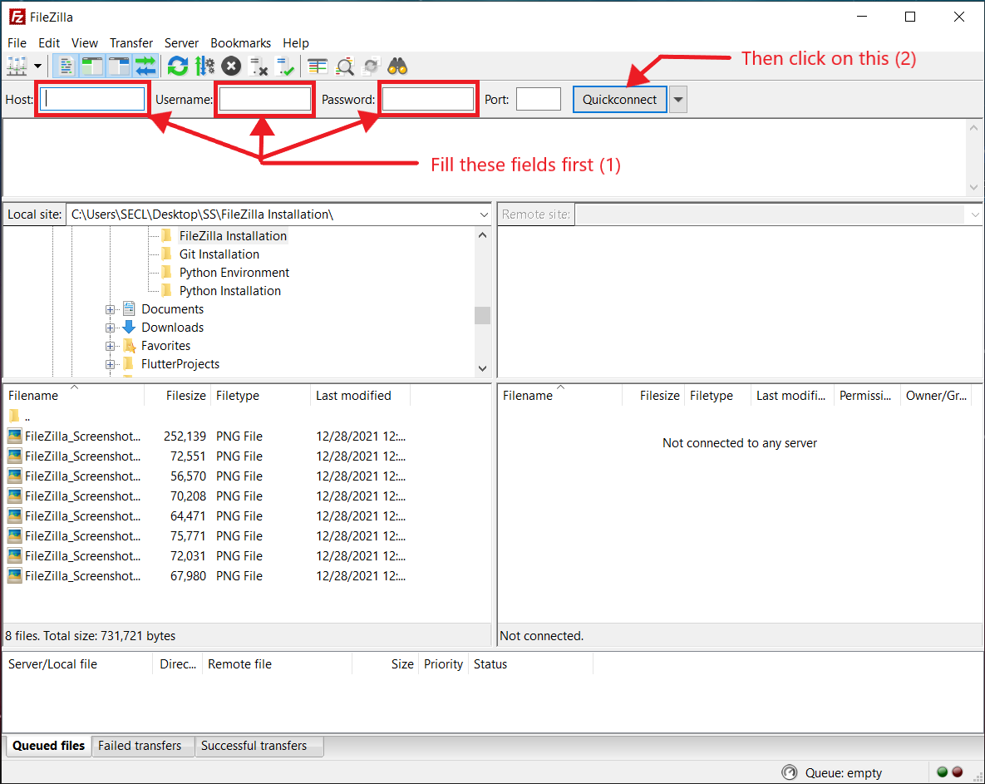
Task: Switch to Failed transfers tab
Action: coord(143,746)
